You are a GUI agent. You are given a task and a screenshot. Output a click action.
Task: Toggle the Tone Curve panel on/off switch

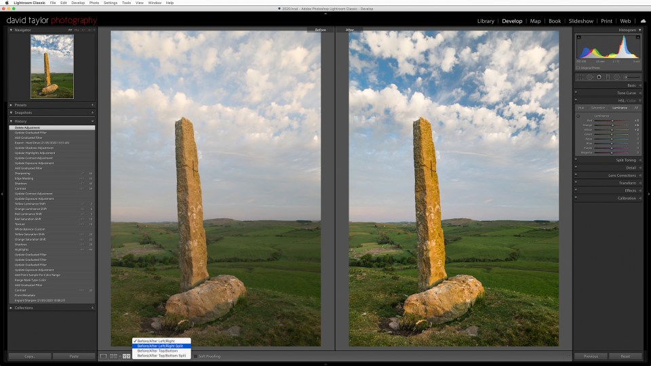click(x=576, y=93)
